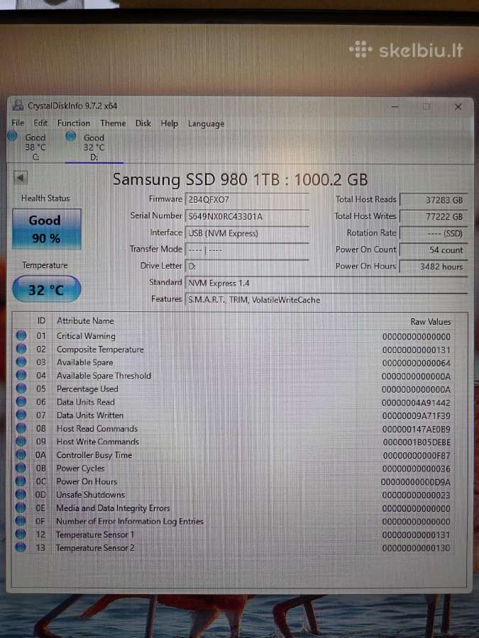
Task: Click the Raw Values column header
Action: click(431, 321)
